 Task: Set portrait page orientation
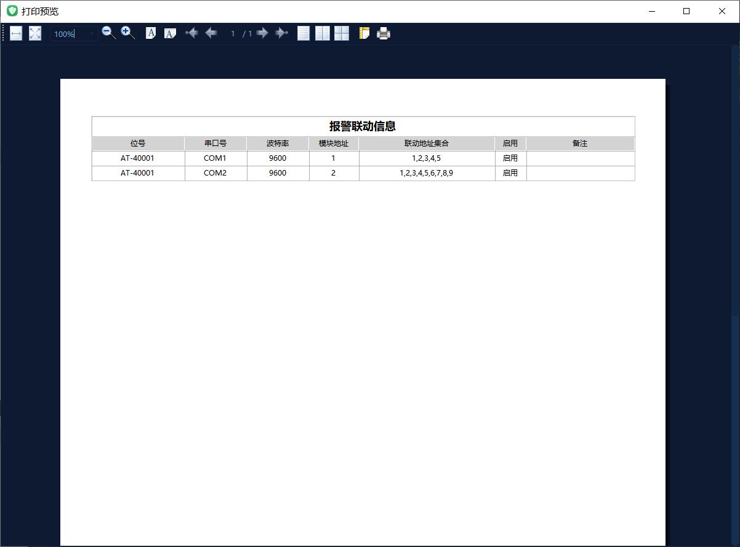pyautogui.click(x=151, y=33)
